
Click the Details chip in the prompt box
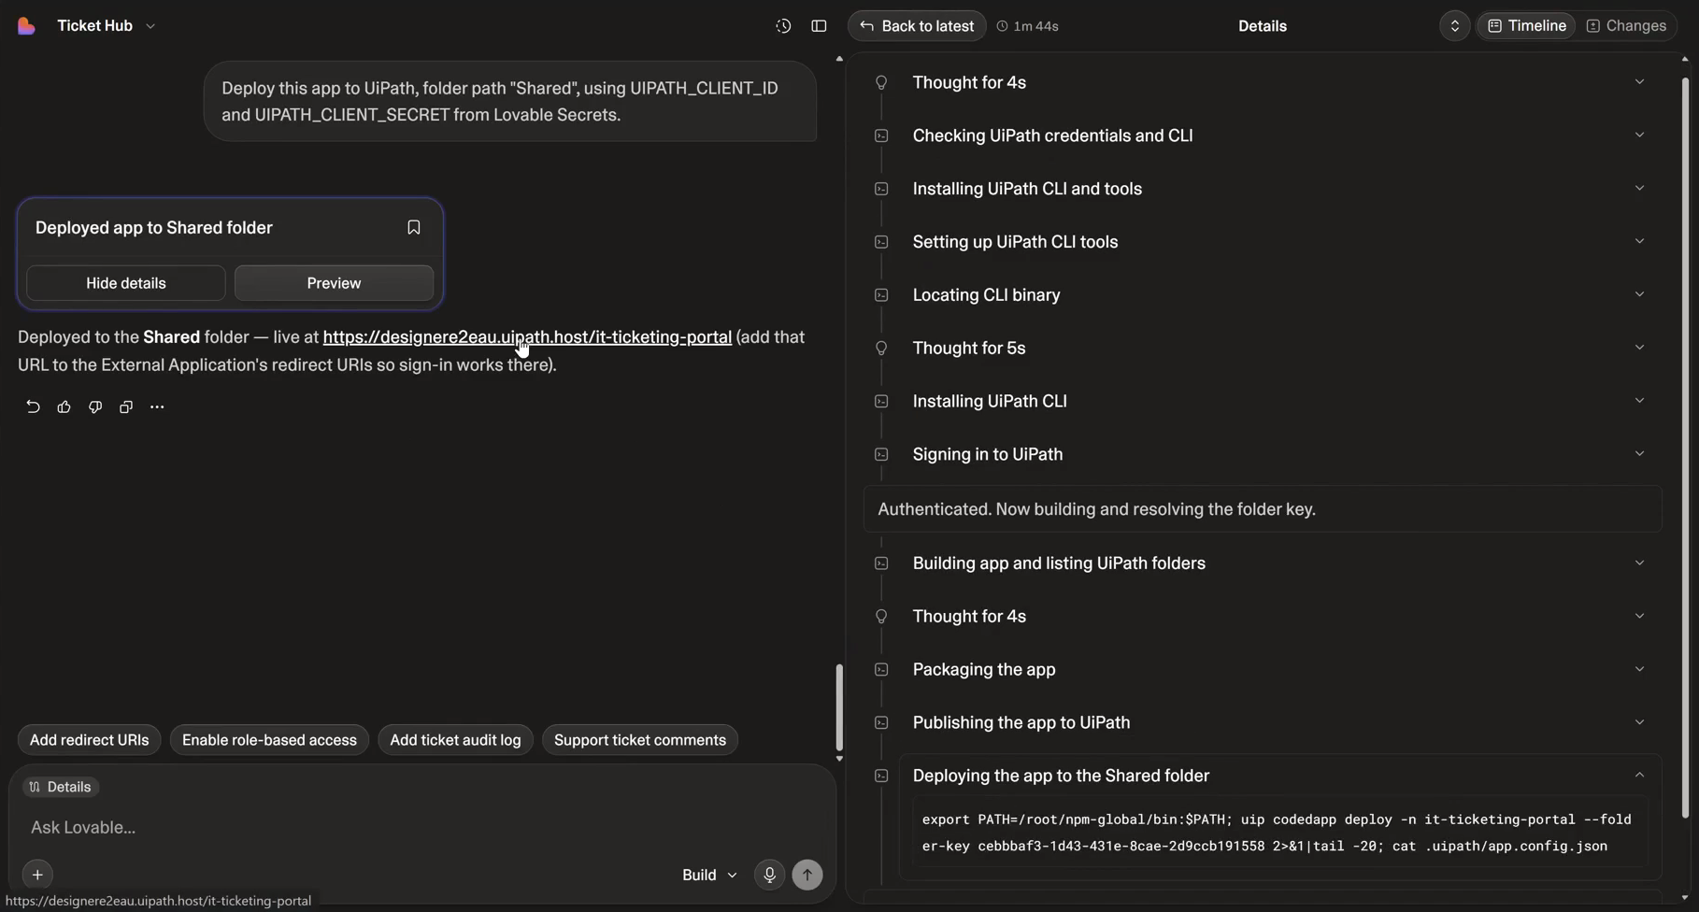tap(61, 787)
